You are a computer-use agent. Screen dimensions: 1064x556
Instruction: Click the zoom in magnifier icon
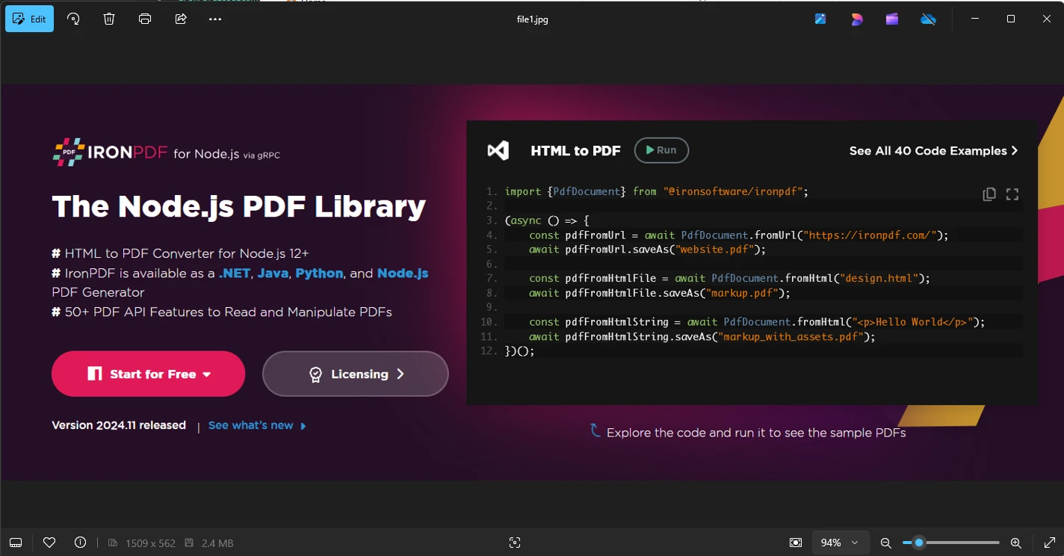(1016, 543)
